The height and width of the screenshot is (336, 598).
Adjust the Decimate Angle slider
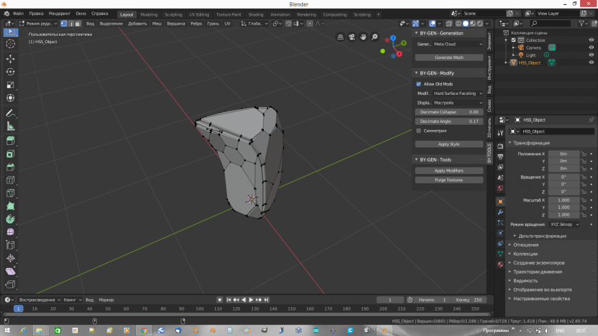(449, 122)
